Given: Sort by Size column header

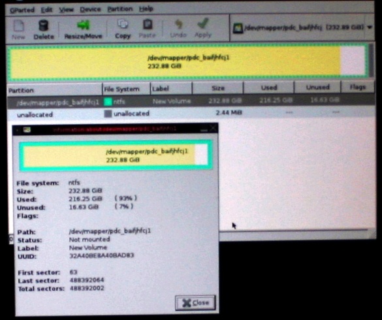Looking at the screenshot, I should (218, 88).
